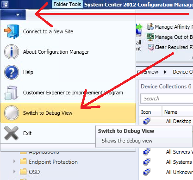Open the Folder Tools ribbon tab
Viewport: 193px width, 180px height.
(x=67, y=4)
